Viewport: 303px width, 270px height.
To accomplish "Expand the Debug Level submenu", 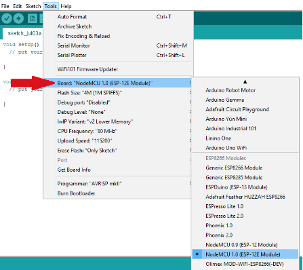I will tap(118, 112).
